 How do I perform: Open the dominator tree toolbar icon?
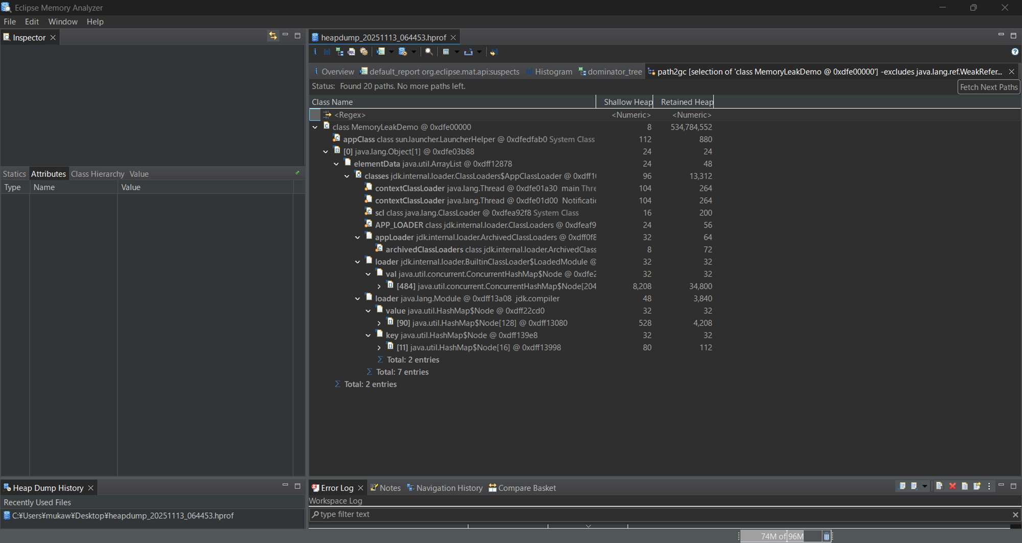(x=339, y=52)
